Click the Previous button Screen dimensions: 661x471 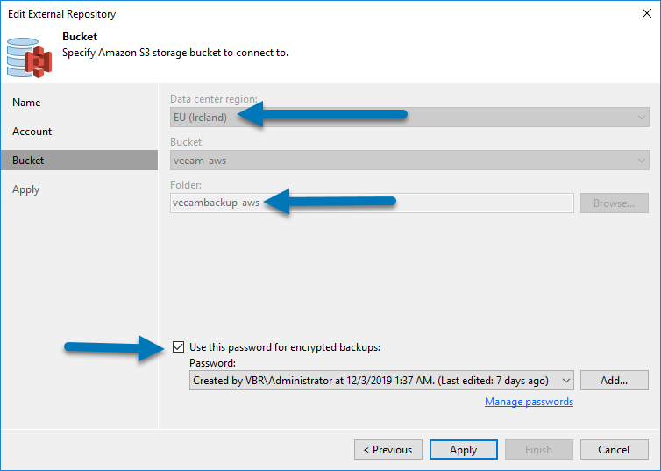(x=388, y=450)
